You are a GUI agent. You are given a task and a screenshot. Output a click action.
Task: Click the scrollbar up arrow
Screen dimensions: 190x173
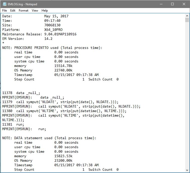pos(187,16)
